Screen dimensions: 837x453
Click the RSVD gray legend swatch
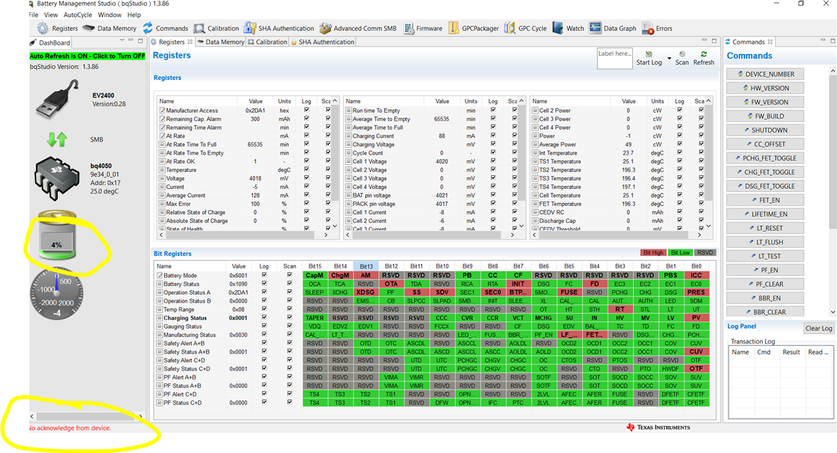(x=705, y=252)
